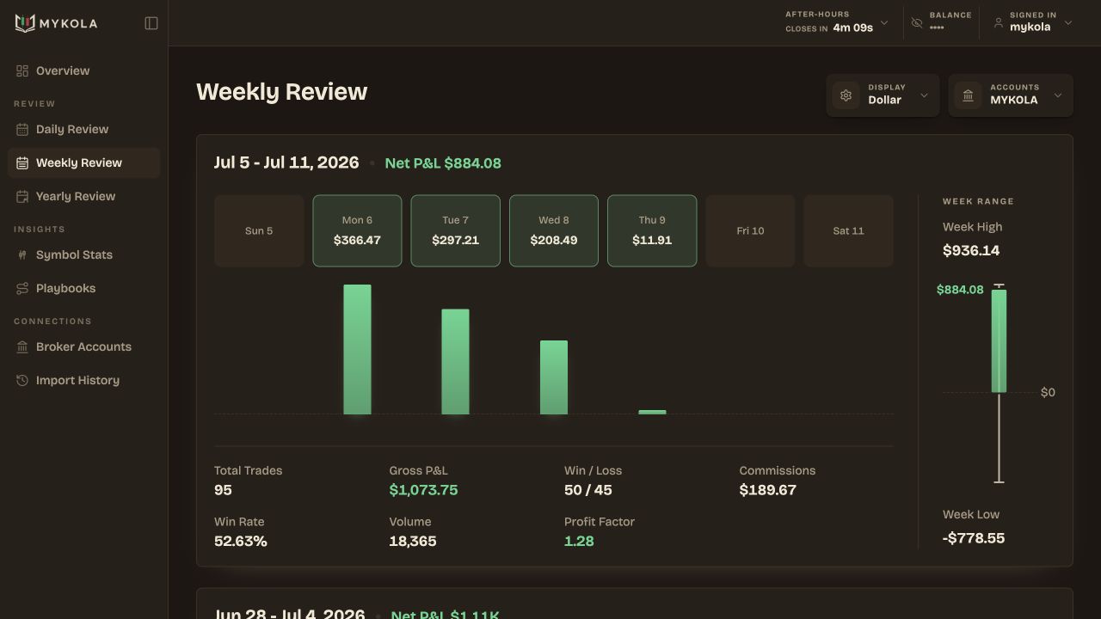Select the Tue 7 $297.21 day card

tap(455, 230)
